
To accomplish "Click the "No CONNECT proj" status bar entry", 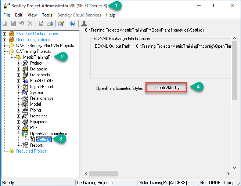I will click(x=216, y=183).
